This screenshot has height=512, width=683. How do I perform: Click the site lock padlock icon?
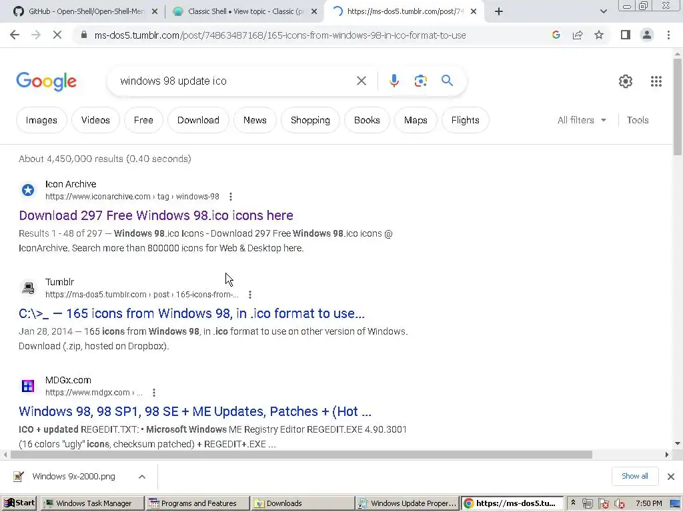point(84,35)
